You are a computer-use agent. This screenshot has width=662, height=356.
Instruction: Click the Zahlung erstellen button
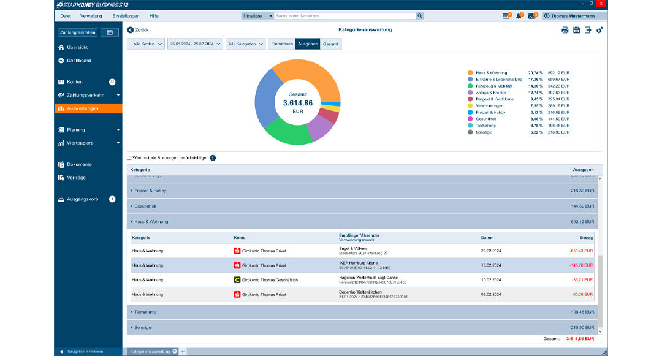coord(78,32)
